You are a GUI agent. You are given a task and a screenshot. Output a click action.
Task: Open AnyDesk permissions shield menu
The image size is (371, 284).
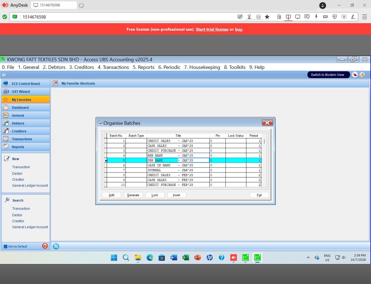point(335,17)
